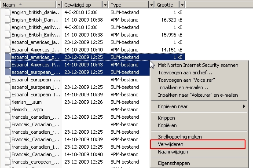Click file icon of espanol_european_i… SUM file
Viewport: 253px width, 168px height.
(7, 87)
